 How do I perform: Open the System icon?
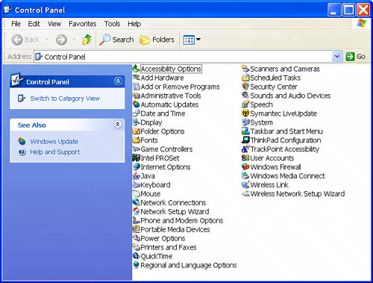click(x=245, y=122)
